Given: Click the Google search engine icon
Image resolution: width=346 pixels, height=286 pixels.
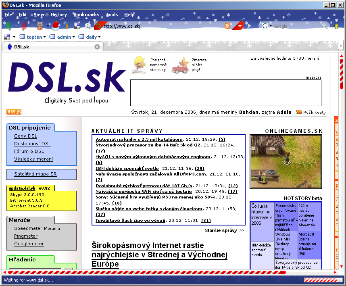Looking at the screenshot, I should pyautogui.click(x=265, y=26).
